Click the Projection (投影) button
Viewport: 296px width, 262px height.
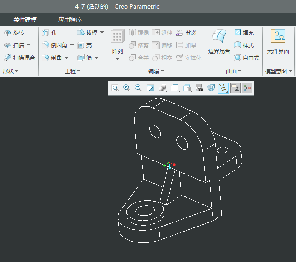click(x=186, y=33)
